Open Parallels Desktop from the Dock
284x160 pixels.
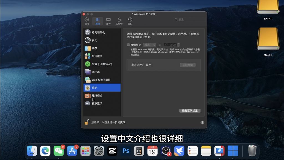219,151
